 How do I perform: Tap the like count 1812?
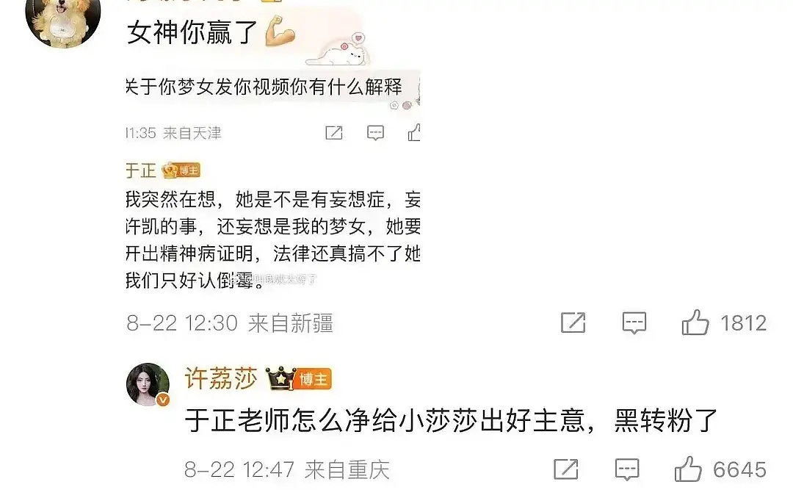743,323
